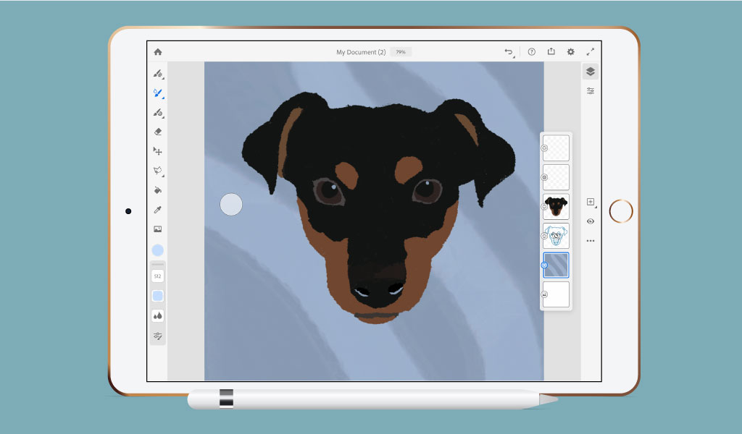Image resolution: width=742 pixels, height=434 pixels.
Task: Undo the last action
Action: [509, 51]
